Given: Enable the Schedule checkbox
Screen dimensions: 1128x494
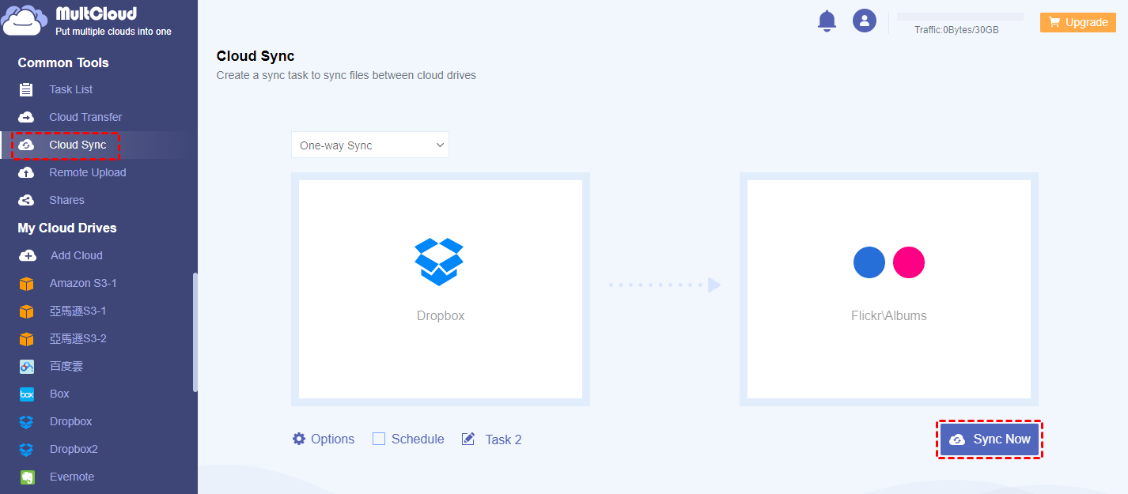Looking at the screenshot, I should point(379,439).
